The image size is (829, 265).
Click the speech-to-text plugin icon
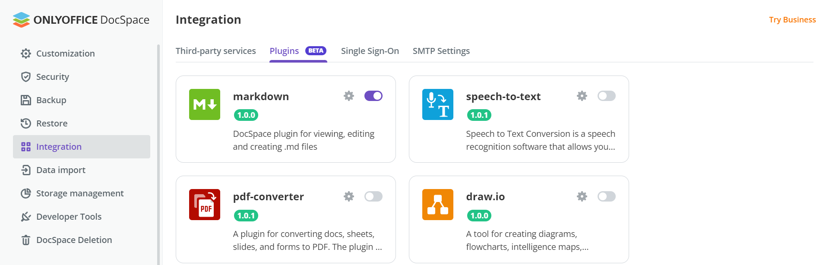pos(438,104)
